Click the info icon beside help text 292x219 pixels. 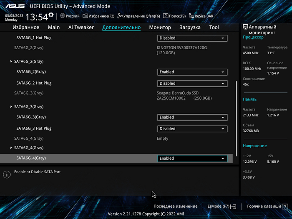(x=7, y=174)
